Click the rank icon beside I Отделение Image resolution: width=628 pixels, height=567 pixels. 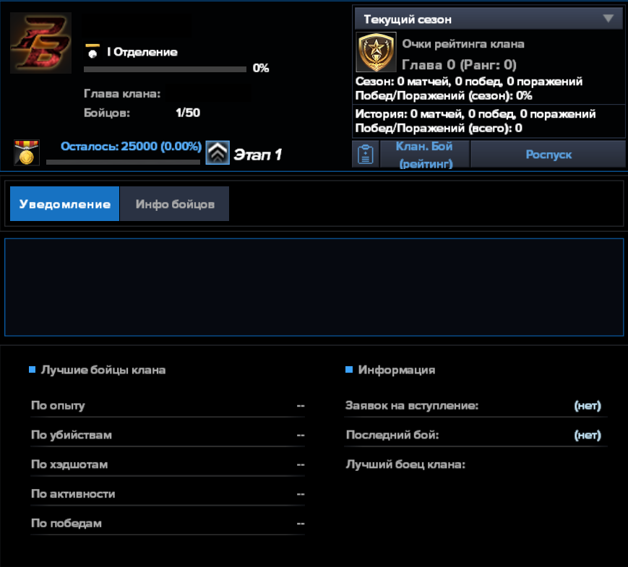pos(92,51)
